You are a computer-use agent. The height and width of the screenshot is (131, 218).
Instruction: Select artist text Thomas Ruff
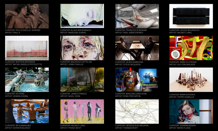(126, 128)
